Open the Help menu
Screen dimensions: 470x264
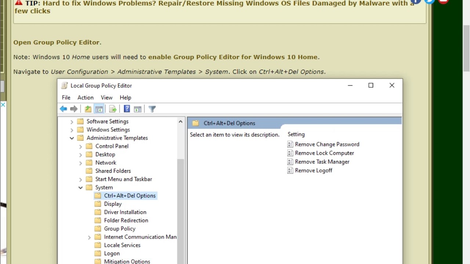point(125,98)
